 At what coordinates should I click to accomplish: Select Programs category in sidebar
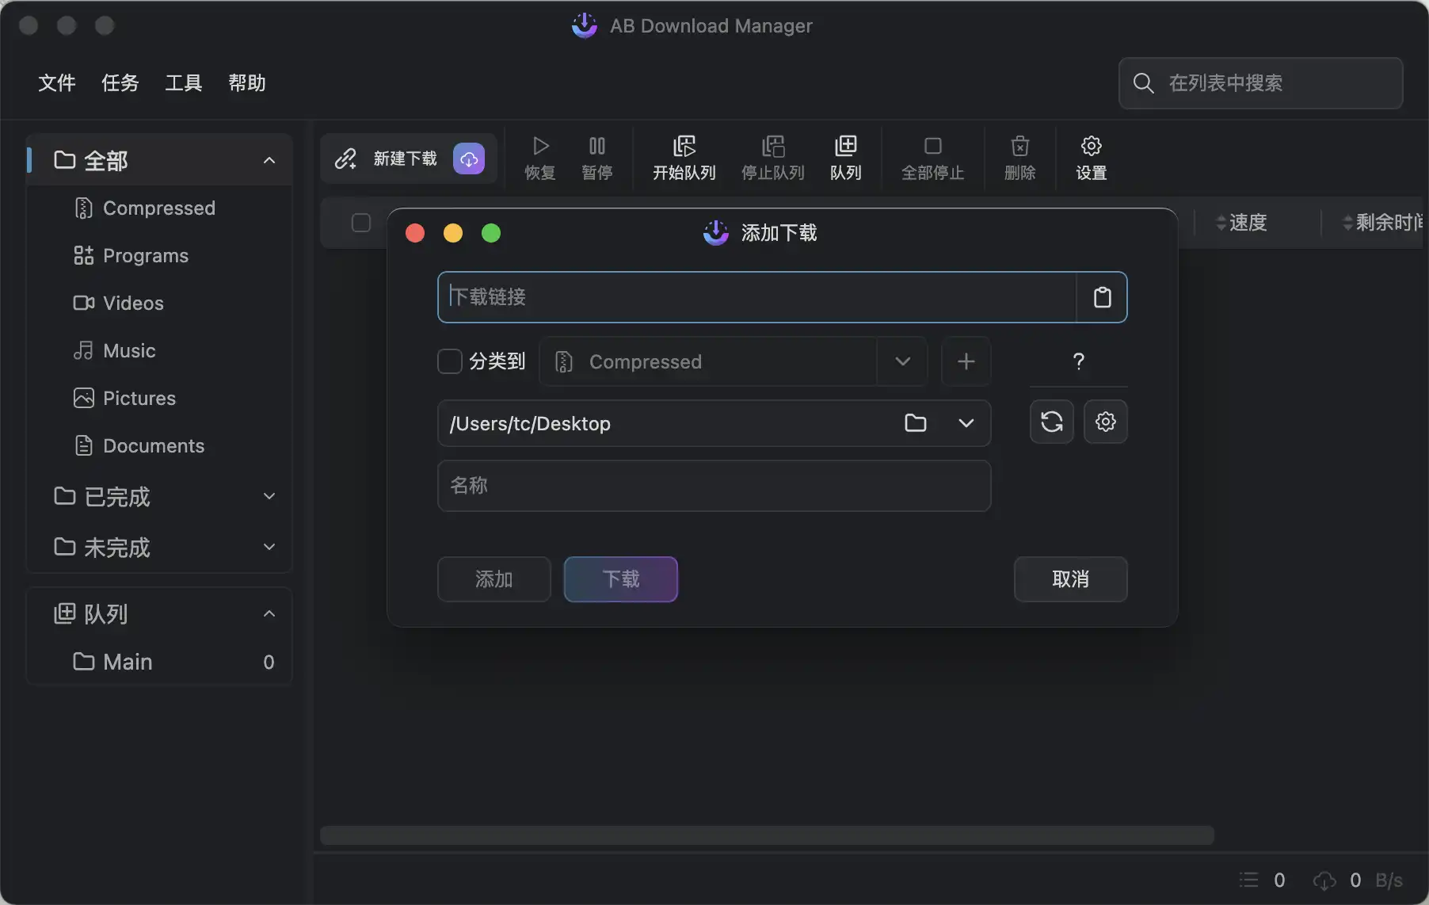159,255
